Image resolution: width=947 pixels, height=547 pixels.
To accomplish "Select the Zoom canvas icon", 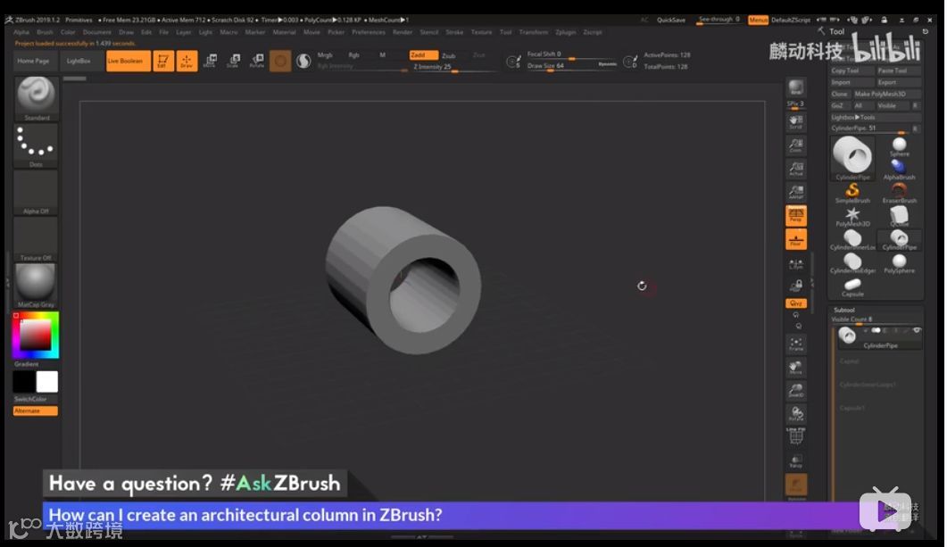I will [796, 145].
